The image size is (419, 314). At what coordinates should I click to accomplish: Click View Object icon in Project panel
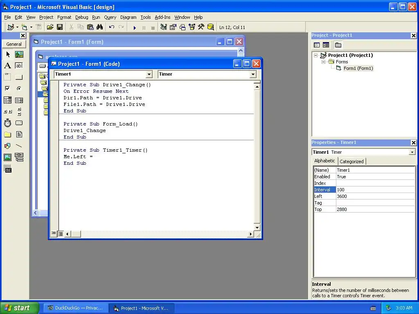click(326, 45)
